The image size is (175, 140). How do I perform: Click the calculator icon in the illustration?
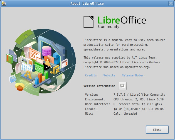(x=64, y=63)
